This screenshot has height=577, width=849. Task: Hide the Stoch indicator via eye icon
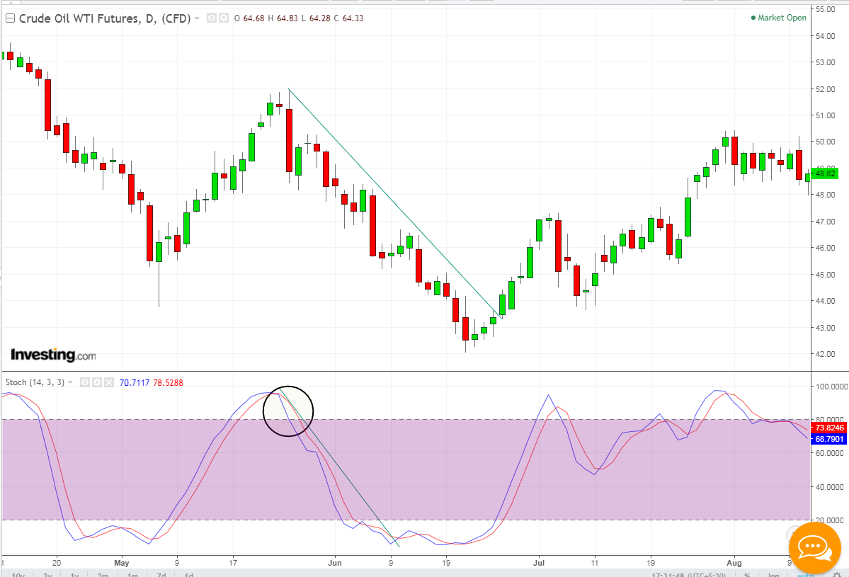84,382
